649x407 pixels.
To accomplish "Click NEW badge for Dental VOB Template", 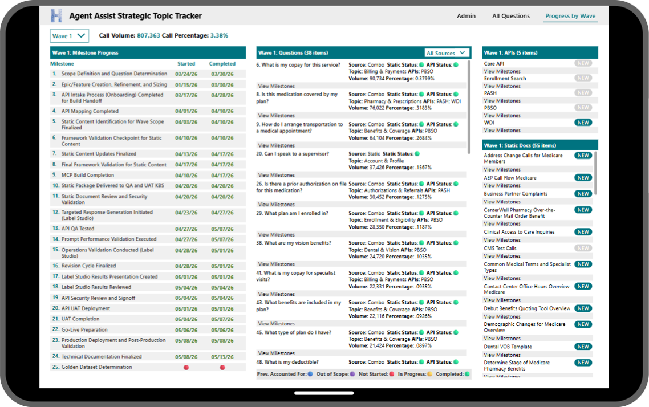I will click(x=583, y=347).
